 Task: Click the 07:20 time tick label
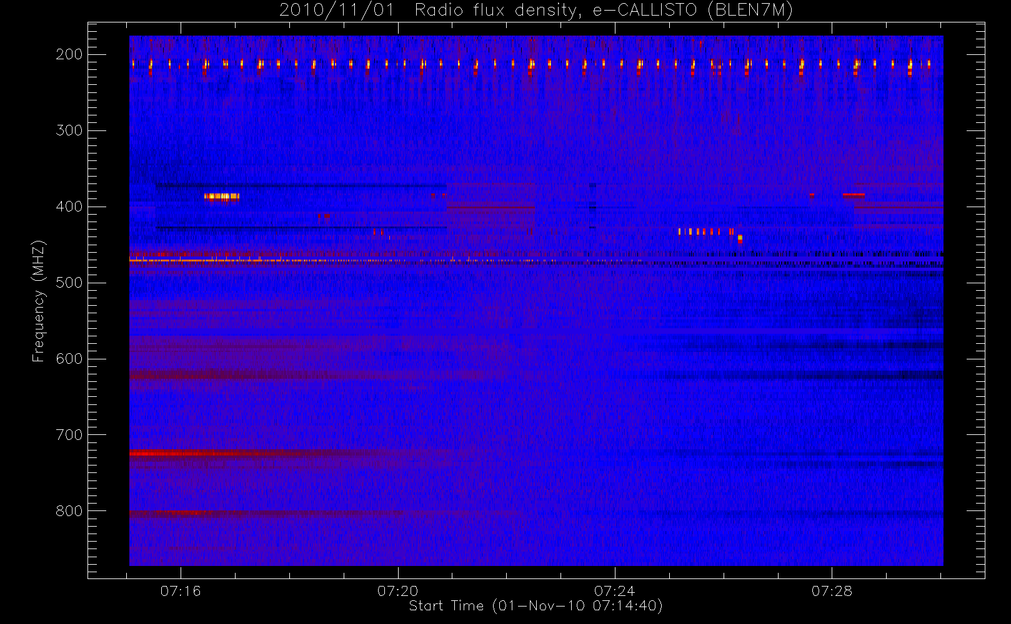pyautogui.click(x=398, y=591)
